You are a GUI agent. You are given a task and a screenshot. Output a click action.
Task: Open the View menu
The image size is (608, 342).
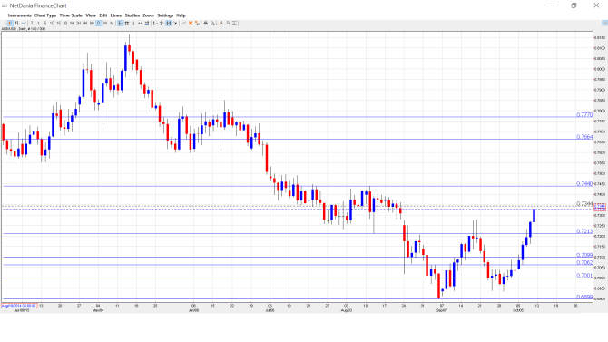(91, 15)
